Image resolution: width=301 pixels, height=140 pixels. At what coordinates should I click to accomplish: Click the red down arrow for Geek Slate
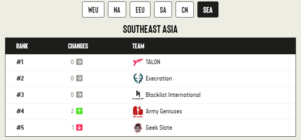[x=79, y=128]
